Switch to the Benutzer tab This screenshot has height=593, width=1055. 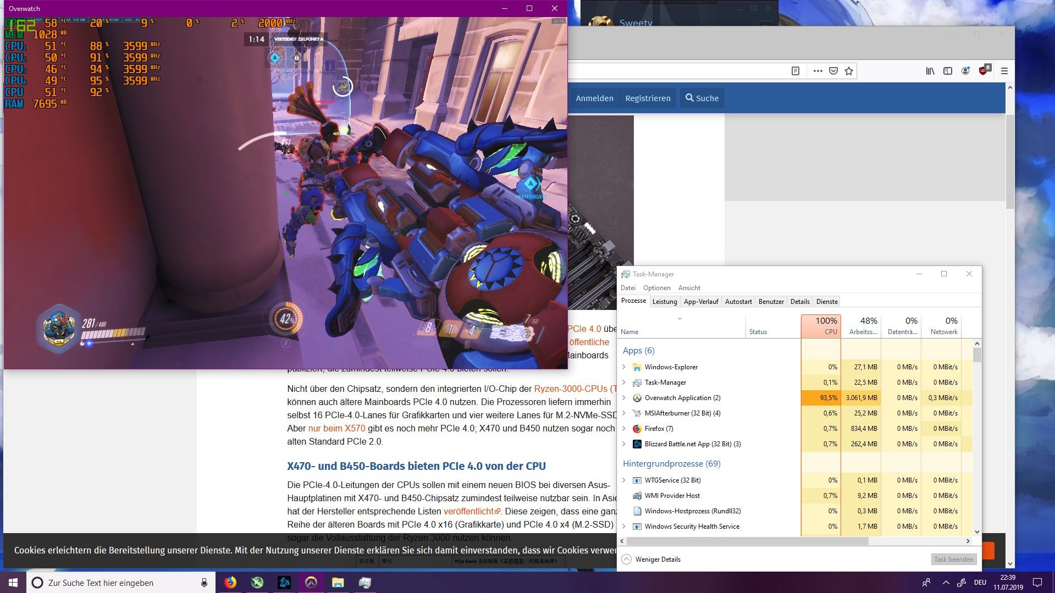(771, 302)
